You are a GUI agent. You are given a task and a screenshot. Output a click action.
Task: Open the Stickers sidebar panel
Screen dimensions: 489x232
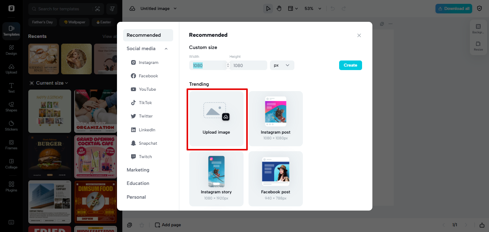click(11, 126)
